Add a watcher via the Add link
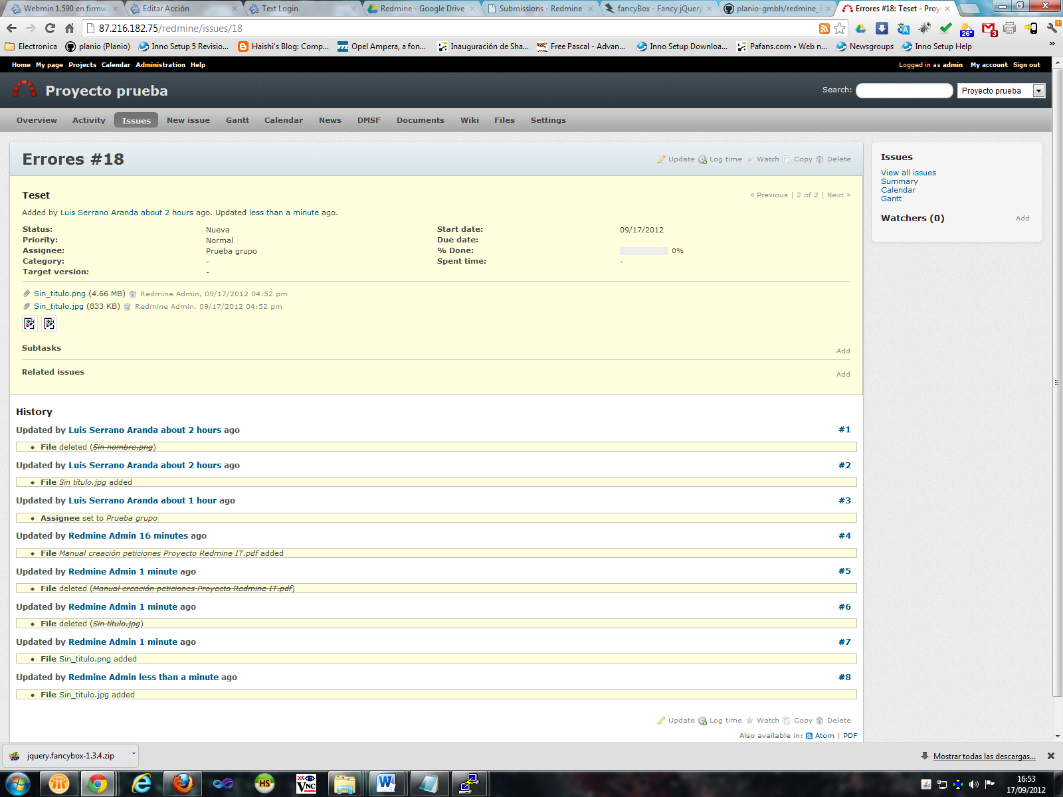The height and width of the screenshot is (797, 1063). point(1022,219)
